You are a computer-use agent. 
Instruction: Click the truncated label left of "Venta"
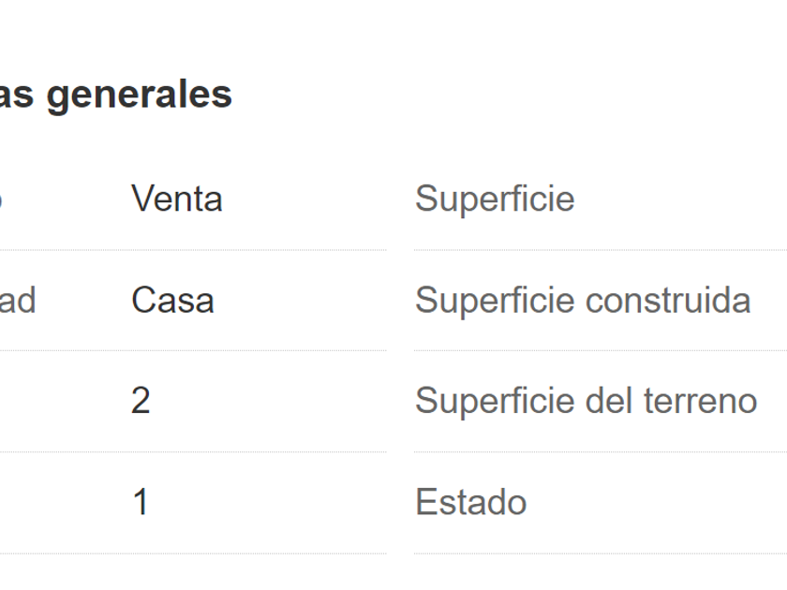click(3, 199)
